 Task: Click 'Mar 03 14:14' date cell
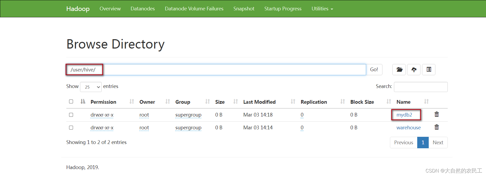coord(258,127)
